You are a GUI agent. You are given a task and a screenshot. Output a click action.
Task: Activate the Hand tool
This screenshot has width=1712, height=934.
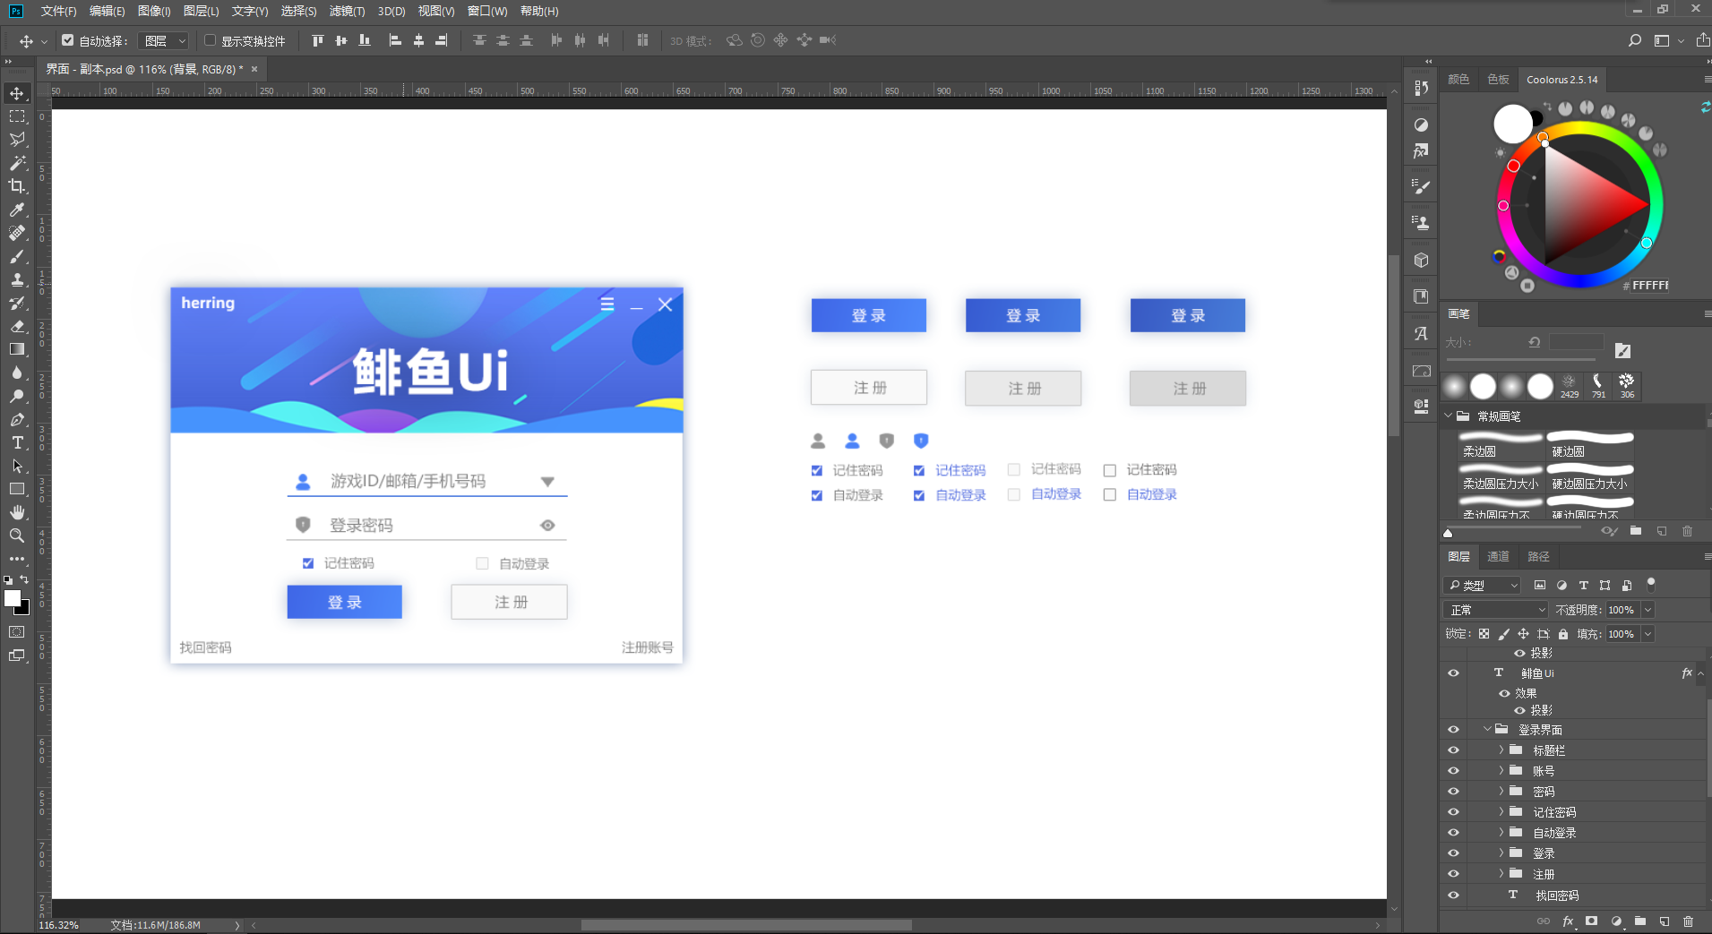coord(17,512)
